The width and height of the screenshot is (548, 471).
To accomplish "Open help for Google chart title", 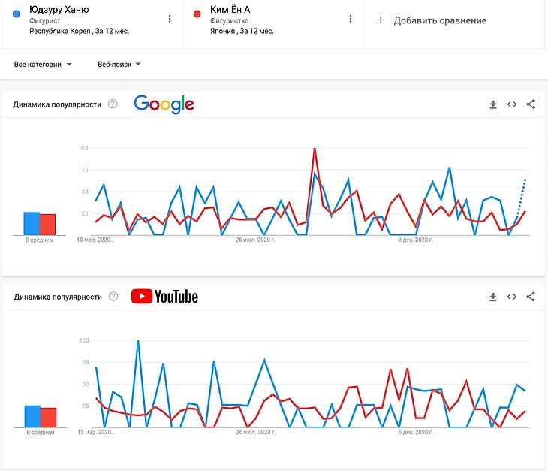I will pos(113,104).
